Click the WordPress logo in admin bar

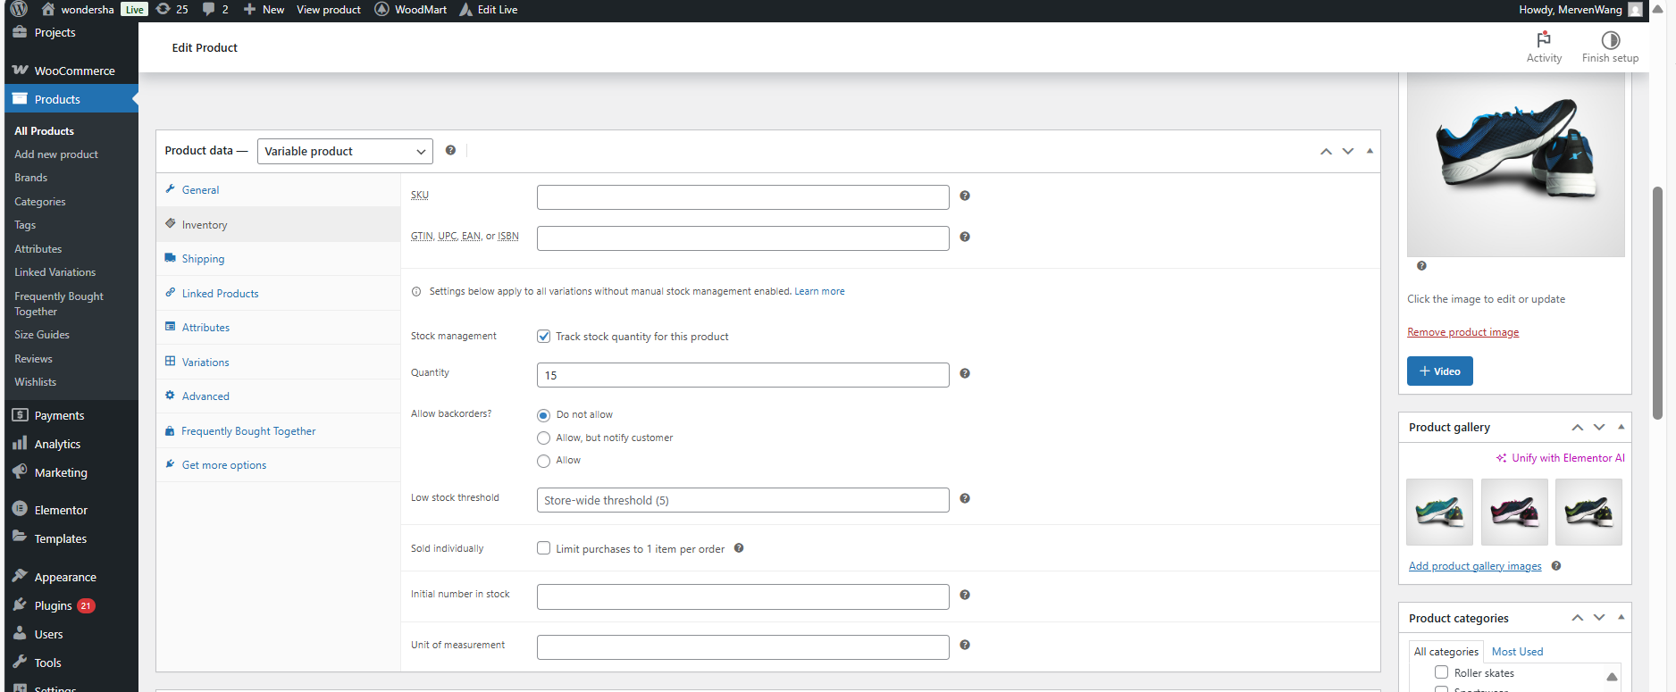[x=19, y=9]
